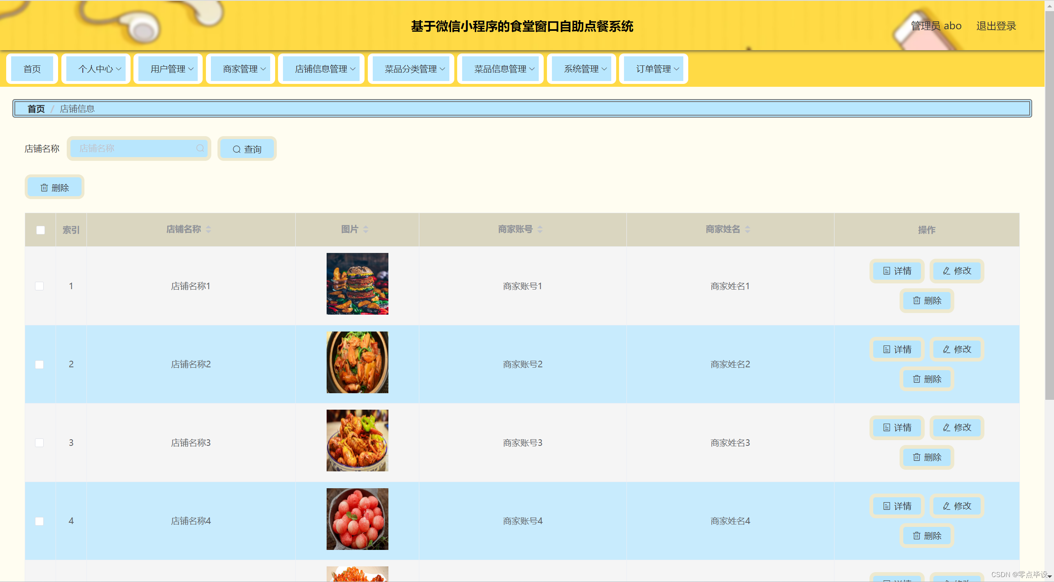Screen dimensions: 1054x582
Task: Expand the 个人中心 dropdown menu
Action: 99,69
